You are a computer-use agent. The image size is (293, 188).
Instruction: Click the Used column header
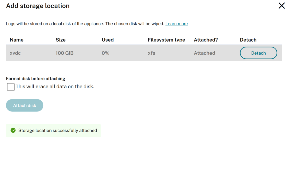coord(108,40)
